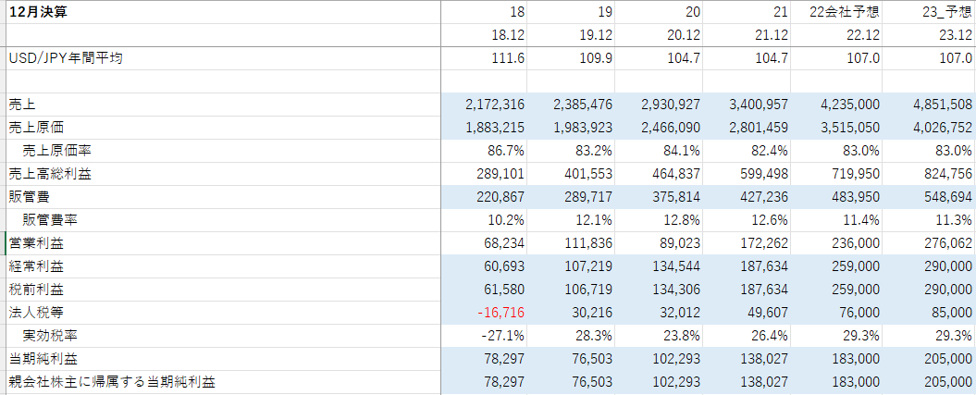Viewport: 976px width, 395px height.
Task: Select the 23_予想 column header
Action: (928, 12)
